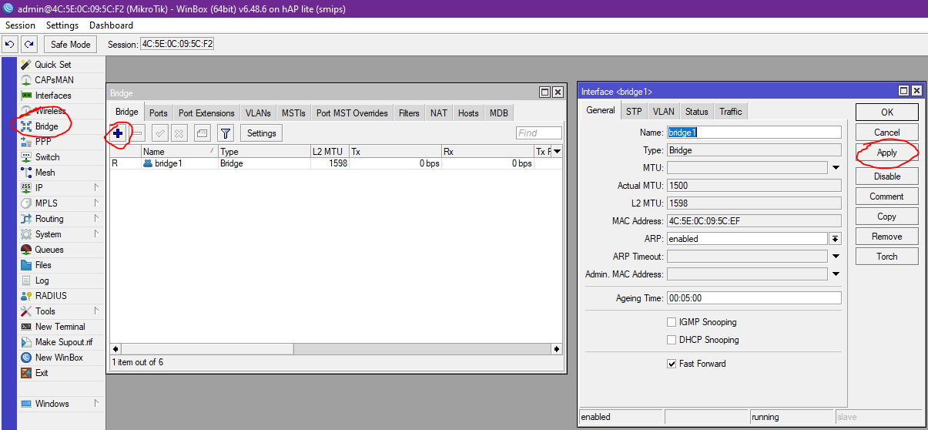Click the enable checkmark icon

[x=159, y=133]
